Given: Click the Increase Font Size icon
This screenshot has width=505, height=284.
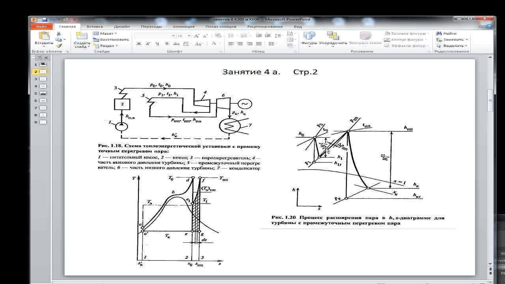Looking at the screenshot, I should 197,35.
